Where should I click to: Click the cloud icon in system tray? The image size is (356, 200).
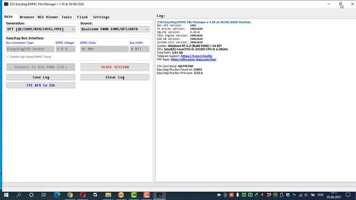[x=219, y=195]
